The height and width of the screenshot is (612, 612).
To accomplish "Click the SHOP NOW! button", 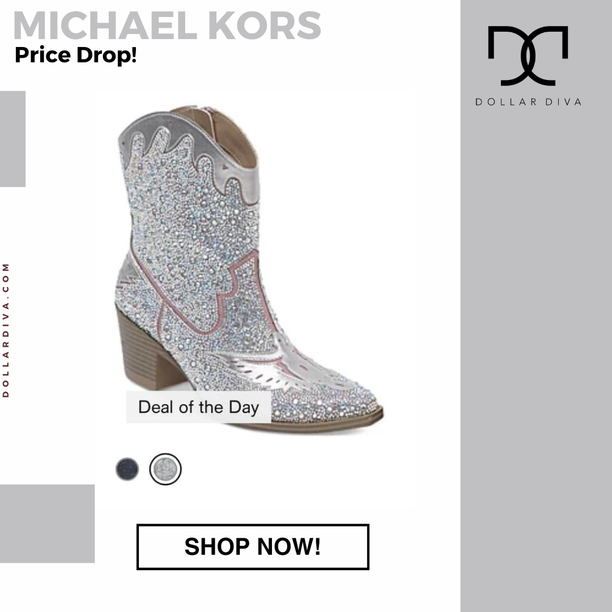I will [x=253, y=546].
